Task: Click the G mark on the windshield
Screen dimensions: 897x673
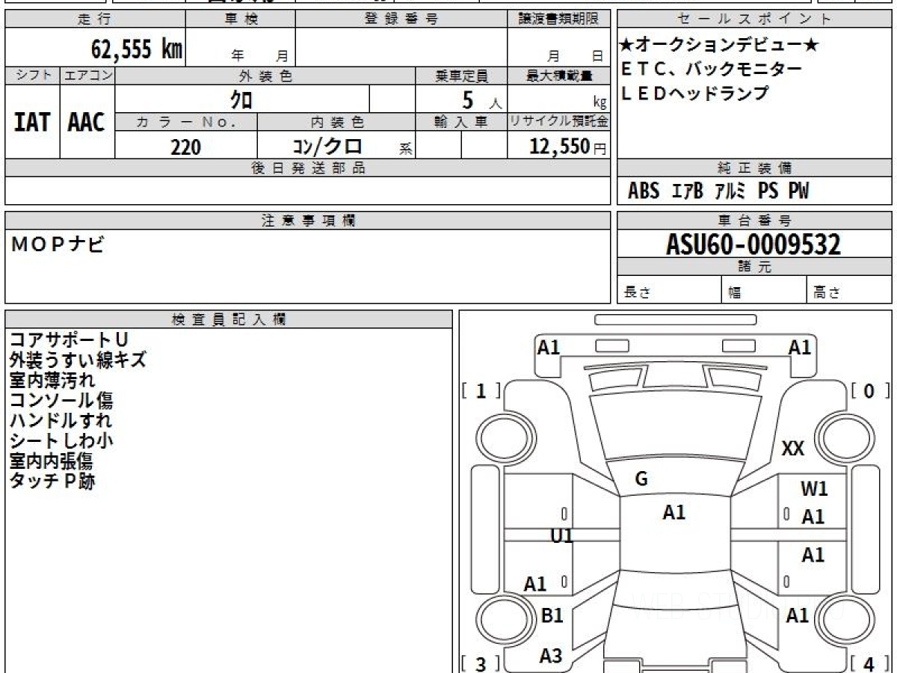Action: pos(641,480)
